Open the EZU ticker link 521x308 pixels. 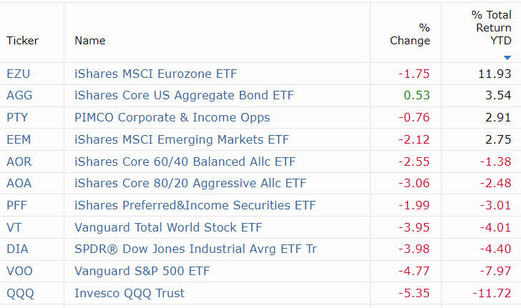pyautogui.click(x=19, y=74)
